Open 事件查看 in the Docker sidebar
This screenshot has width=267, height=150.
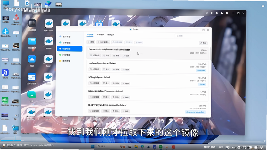pos(70,61)
